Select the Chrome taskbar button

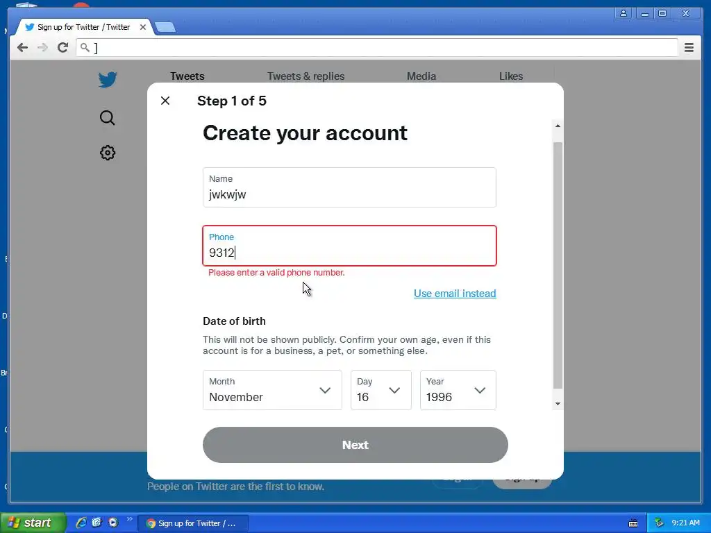[193, 523]
